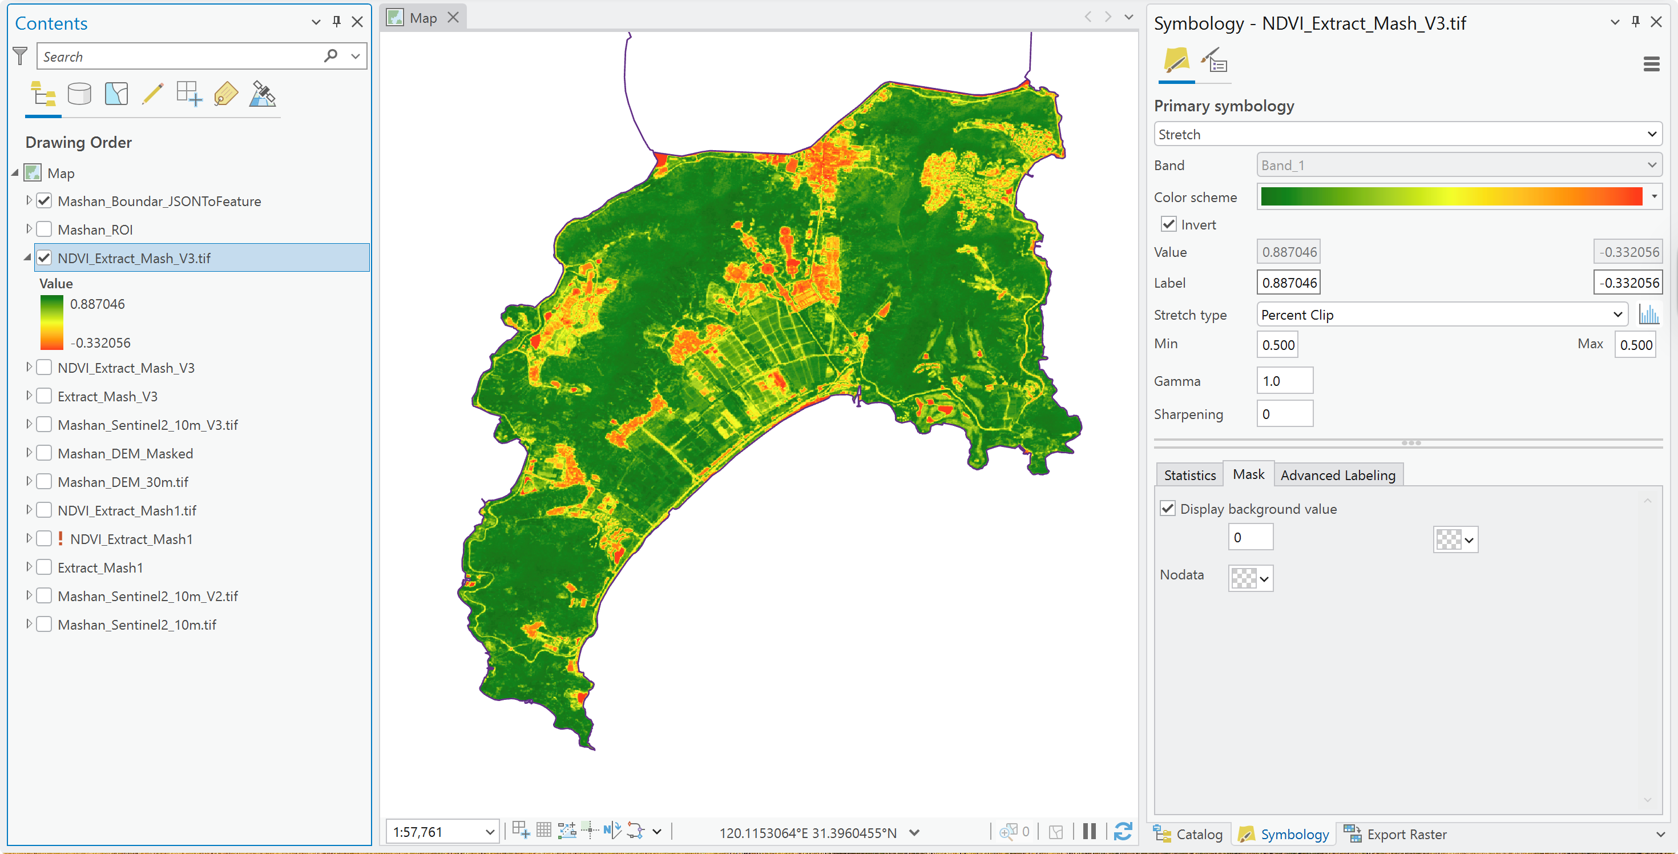Open Vary symbology by attribute icon
The image size is (1678, 854).
1214,62
